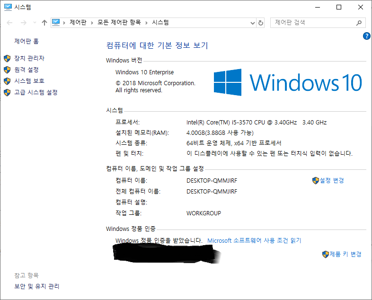This screenshot has height=300, width=372.
Task: Open 고급 시스템 설정 link
Action: [36, 92]
